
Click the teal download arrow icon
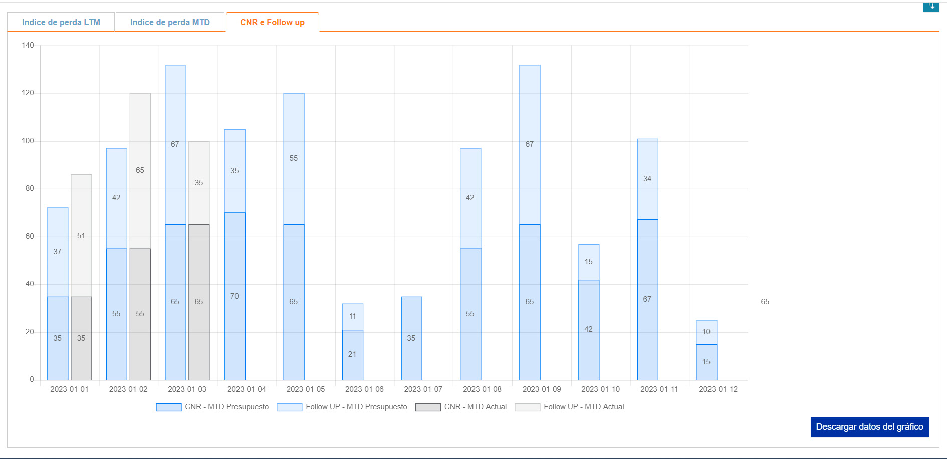930,7
